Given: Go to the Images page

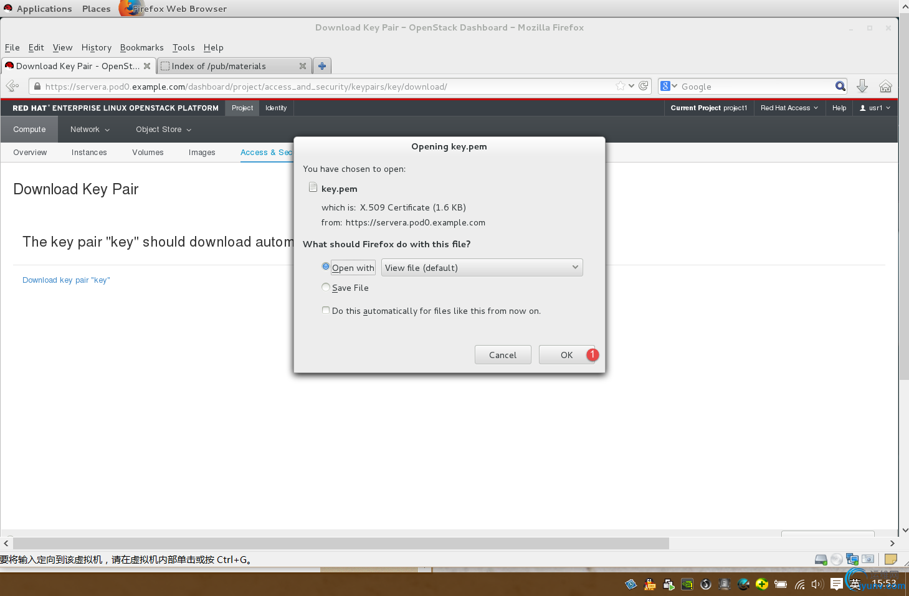Looking at the screenshot, I should coord(202,153).
